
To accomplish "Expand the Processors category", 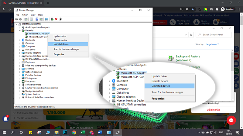I will pyautogui.click(x=20, y=81).
